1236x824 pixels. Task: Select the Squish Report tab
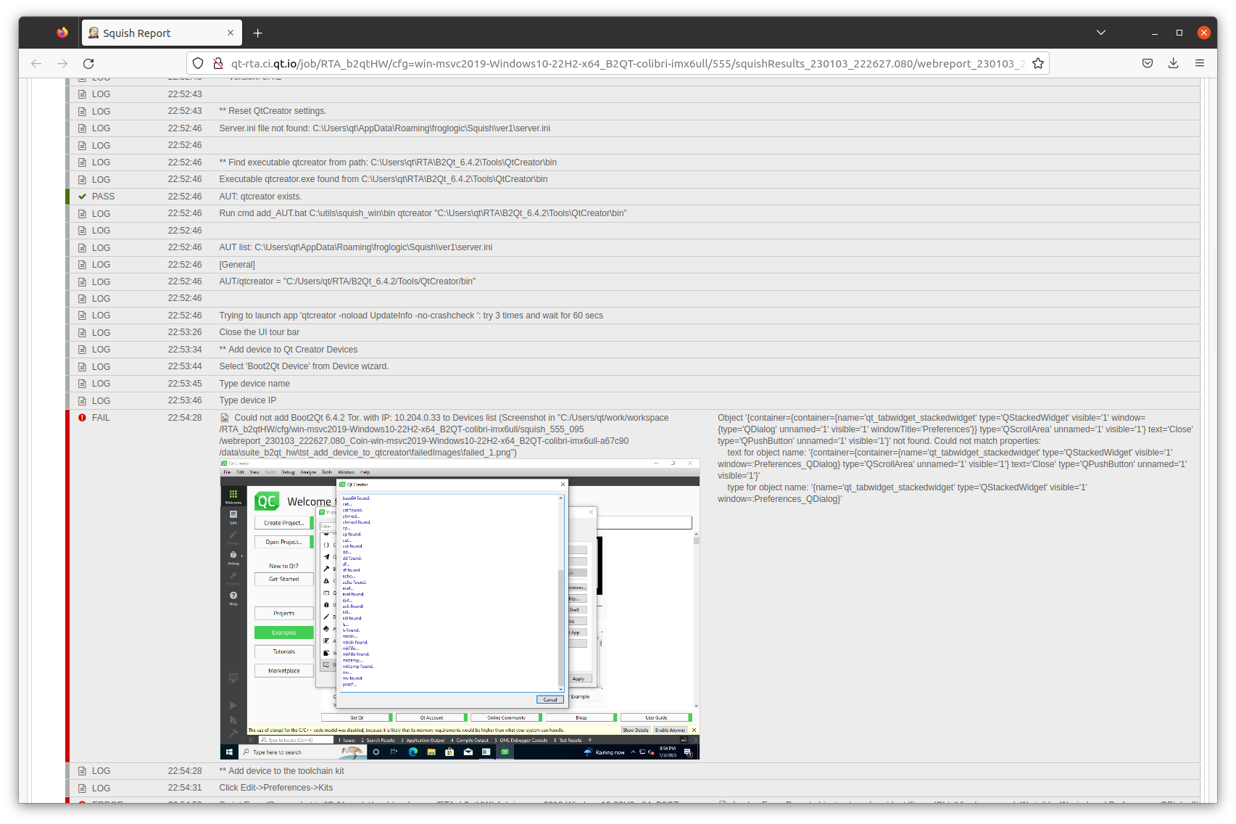tap(162, 33)
